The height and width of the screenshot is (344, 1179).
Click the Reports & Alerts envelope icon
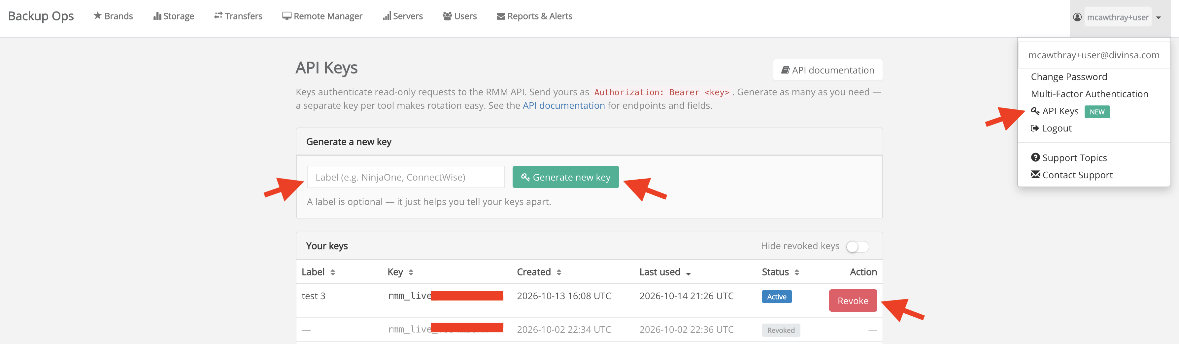(x=501, y=16)
